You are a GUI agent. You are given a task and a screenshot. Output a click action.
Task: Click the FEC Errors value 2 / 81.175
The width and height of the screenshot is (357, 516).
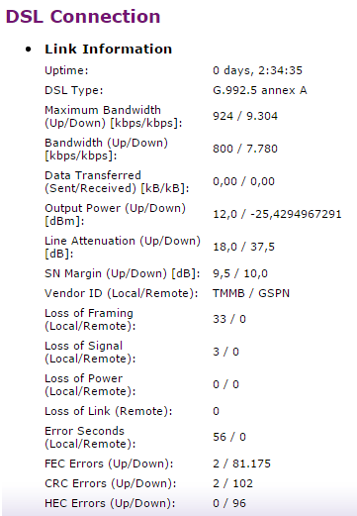click(x=241, y=464)
